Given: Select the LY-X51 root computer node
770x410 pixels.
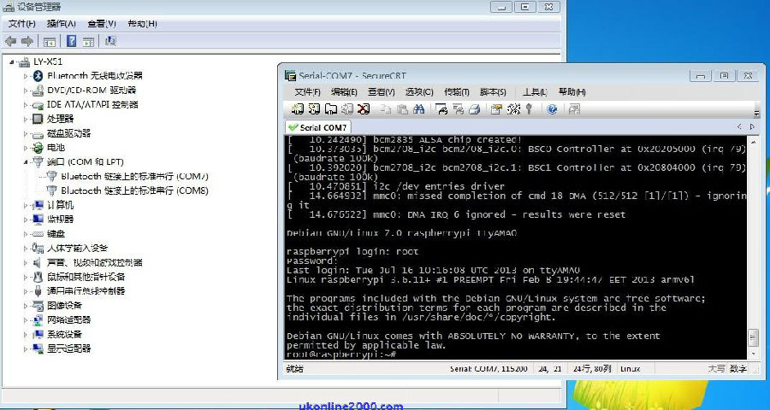Looking at the screenshot, I should click(48, 61).
